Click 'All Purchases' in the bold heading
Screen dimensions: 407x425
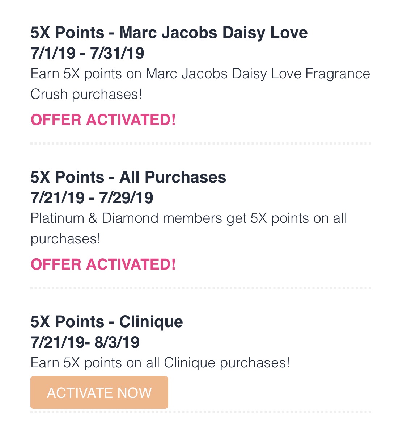[173, 177]
